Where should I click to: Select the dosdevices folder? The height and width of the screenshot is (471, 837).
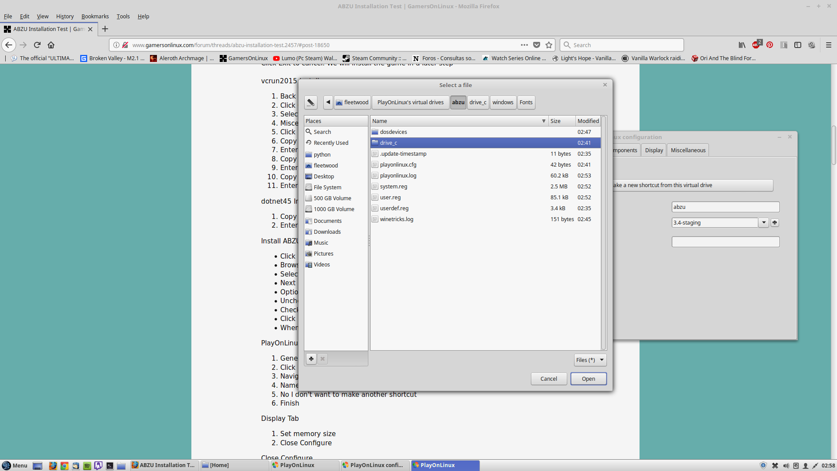click(486, 132)
